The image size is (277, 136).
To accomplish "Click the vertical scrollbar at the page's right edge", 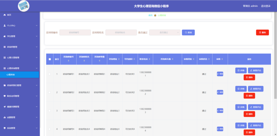I will coord(276,55).
